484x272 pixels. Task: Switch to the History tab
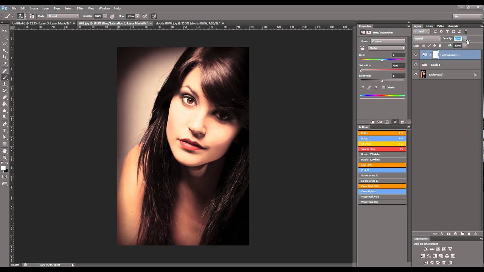[x=429, y=26]
